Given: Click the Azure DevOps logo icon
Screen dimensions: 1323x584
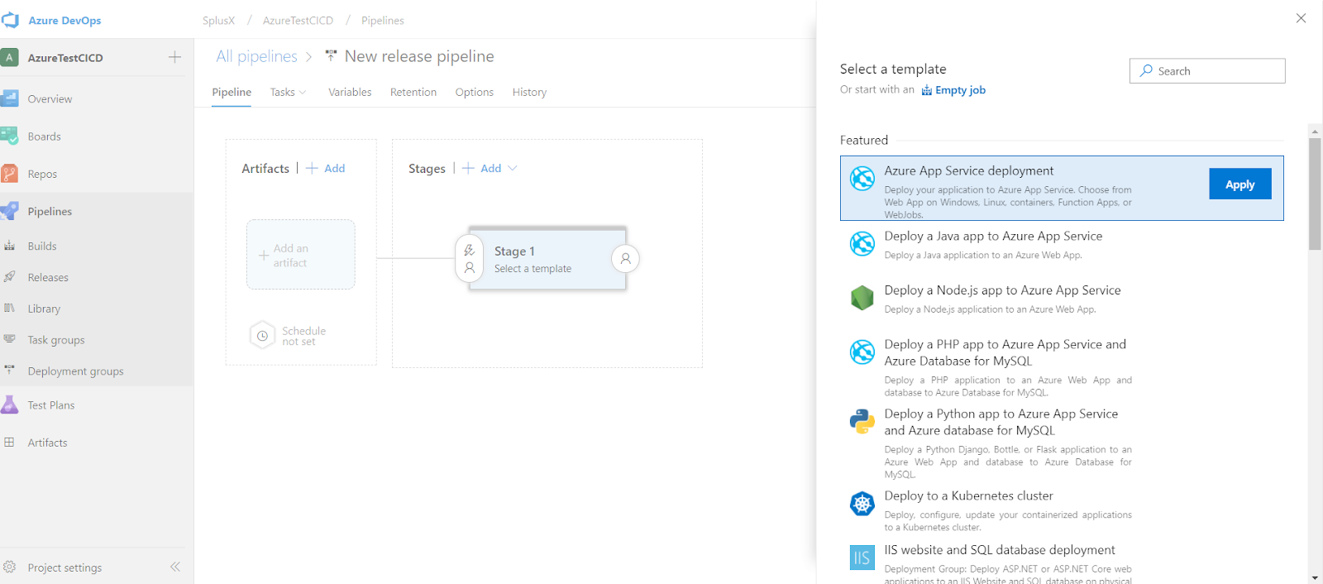Looking at the screenshot, I should [11, 20].
